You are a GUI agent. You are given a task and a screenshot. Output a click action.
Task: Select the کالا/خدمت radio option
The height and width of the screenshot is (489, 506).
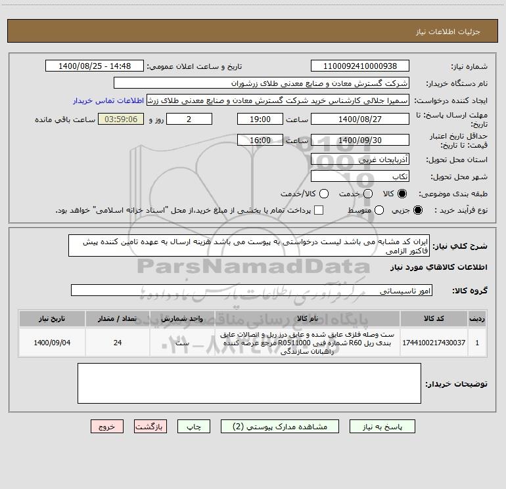click(x=324, y=194)
